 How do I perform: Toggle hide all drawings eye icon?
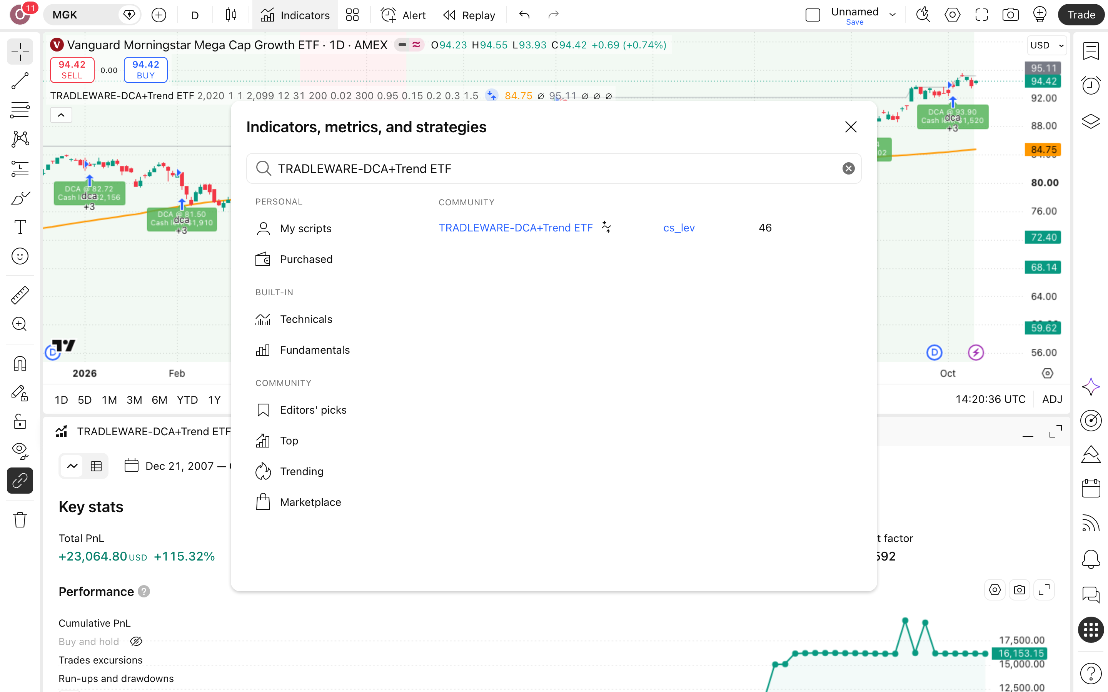[x=20, y=451]
